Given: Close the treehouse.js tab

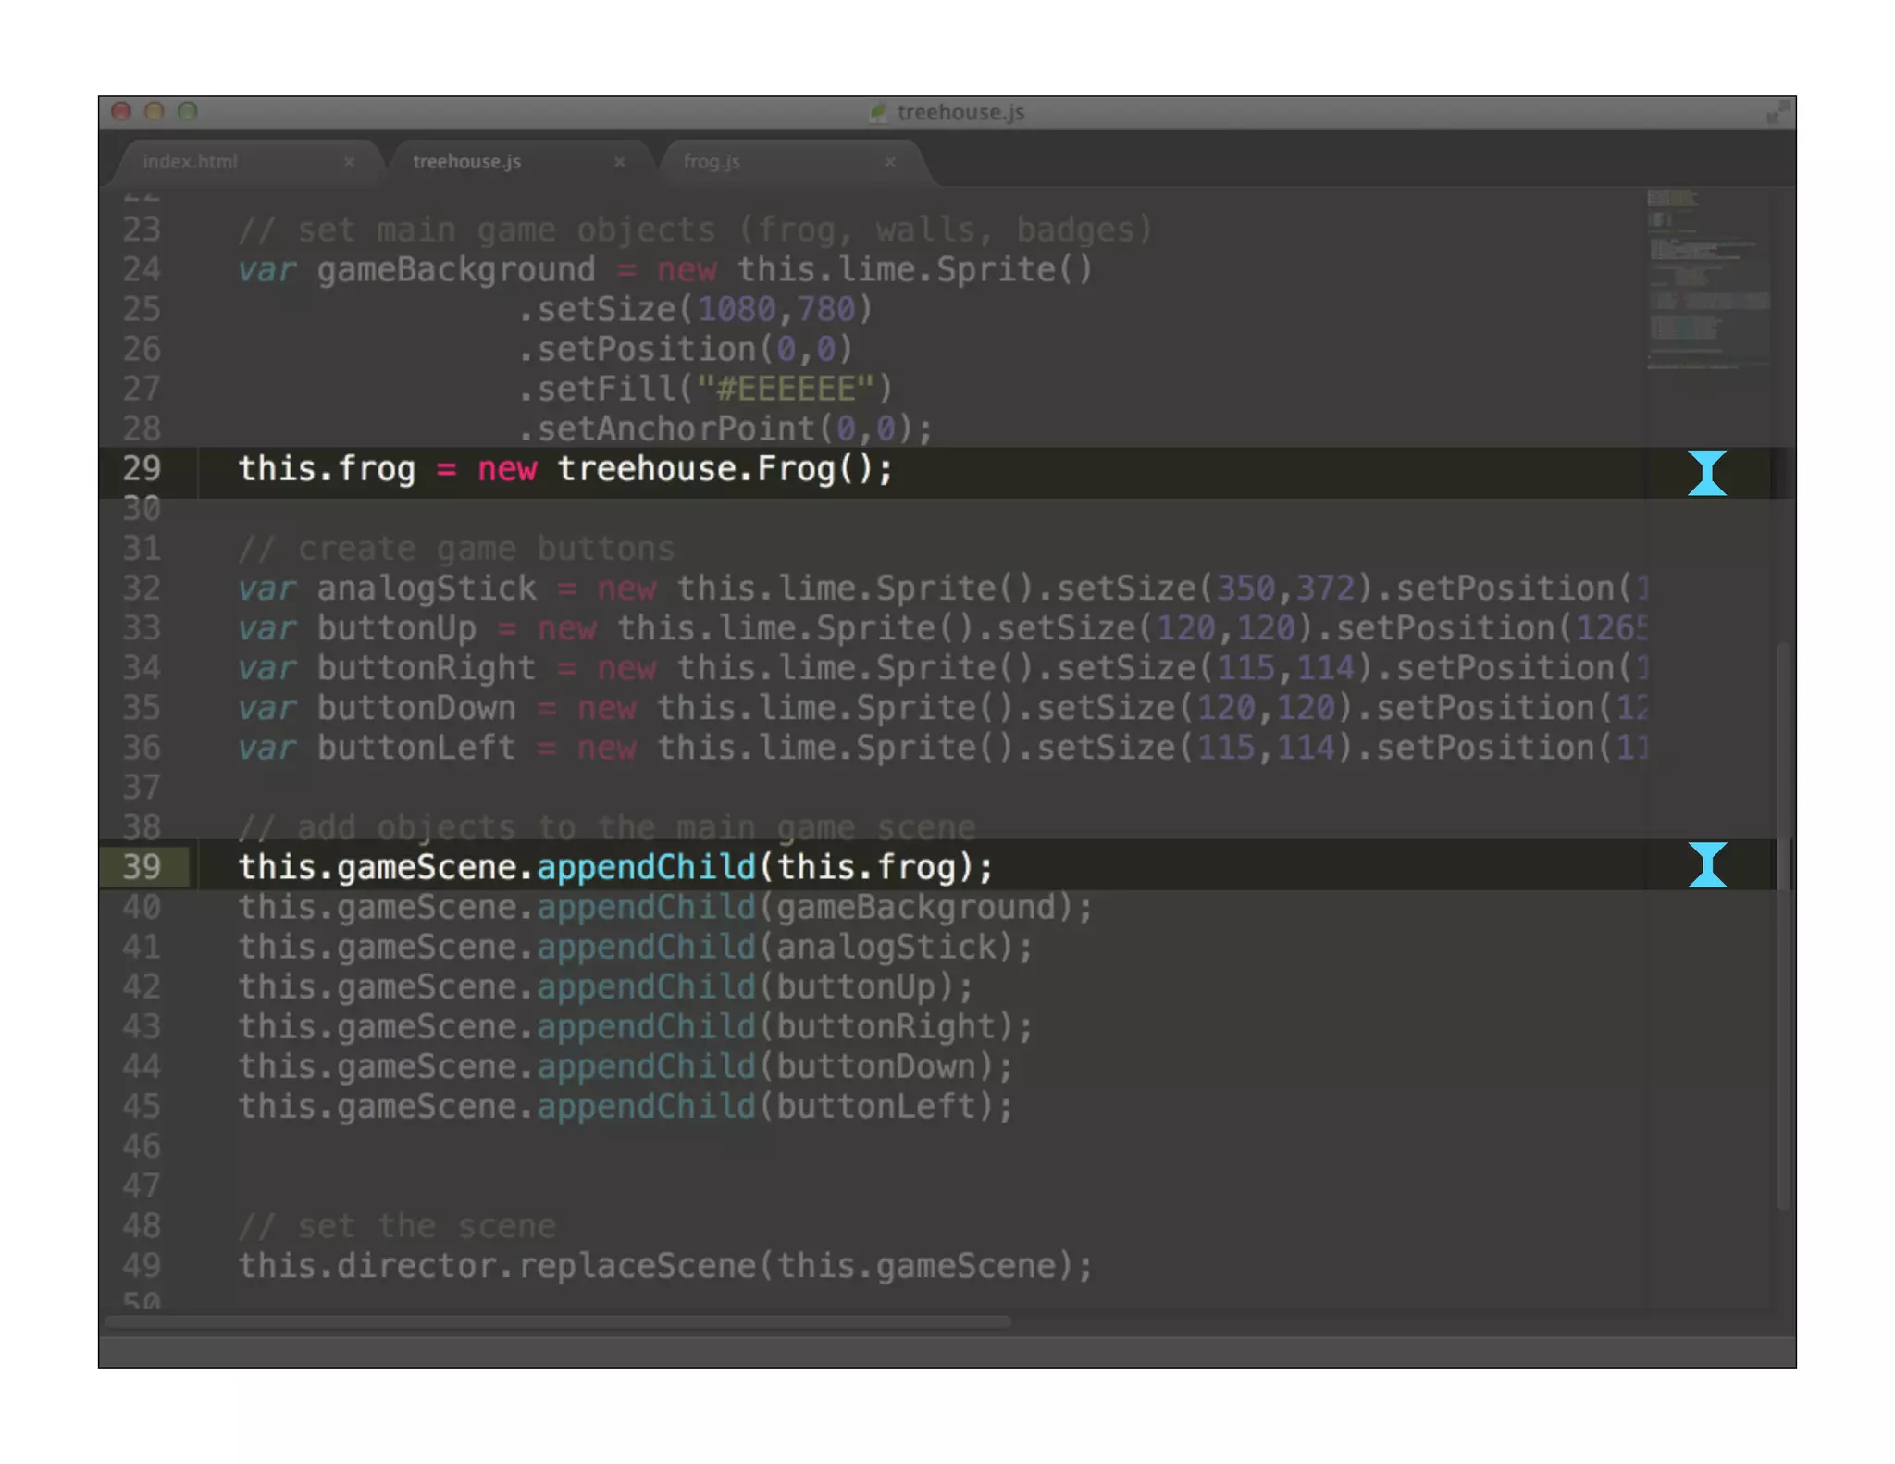Looking at the screenshot, I should tap(619, 162).
